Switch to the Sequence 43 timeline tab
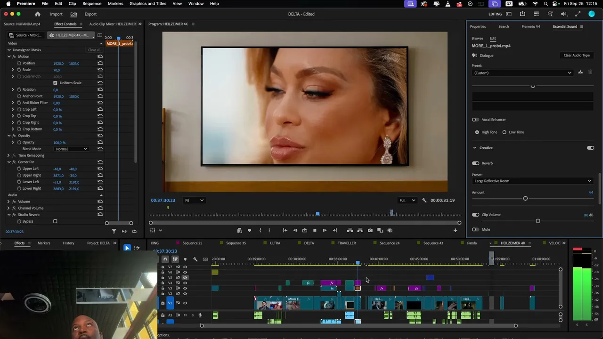This screenshot has width=603, height=339. pyautogui.click(x=433, y=243)
